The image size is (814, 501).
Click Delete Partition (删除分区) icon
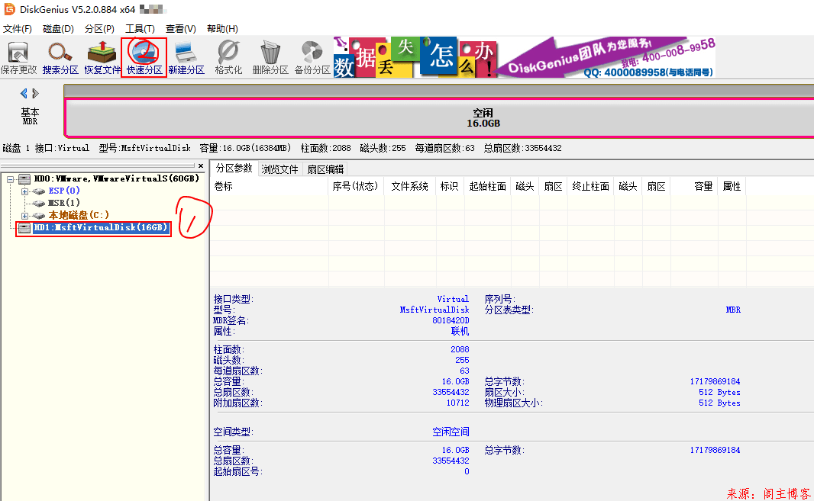[x=270, y=57]
